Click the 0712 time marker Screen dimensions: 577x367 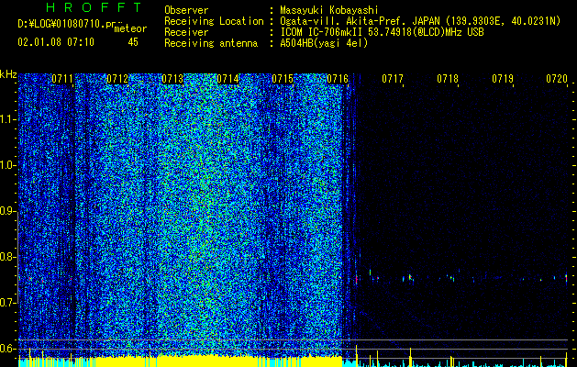coord(117,79)
